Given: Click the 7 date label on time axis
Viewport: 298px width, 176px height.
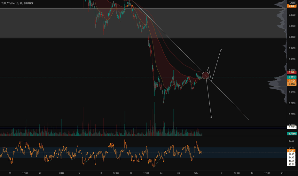Looking at the screenshot, I should click(x=222, y=173).
